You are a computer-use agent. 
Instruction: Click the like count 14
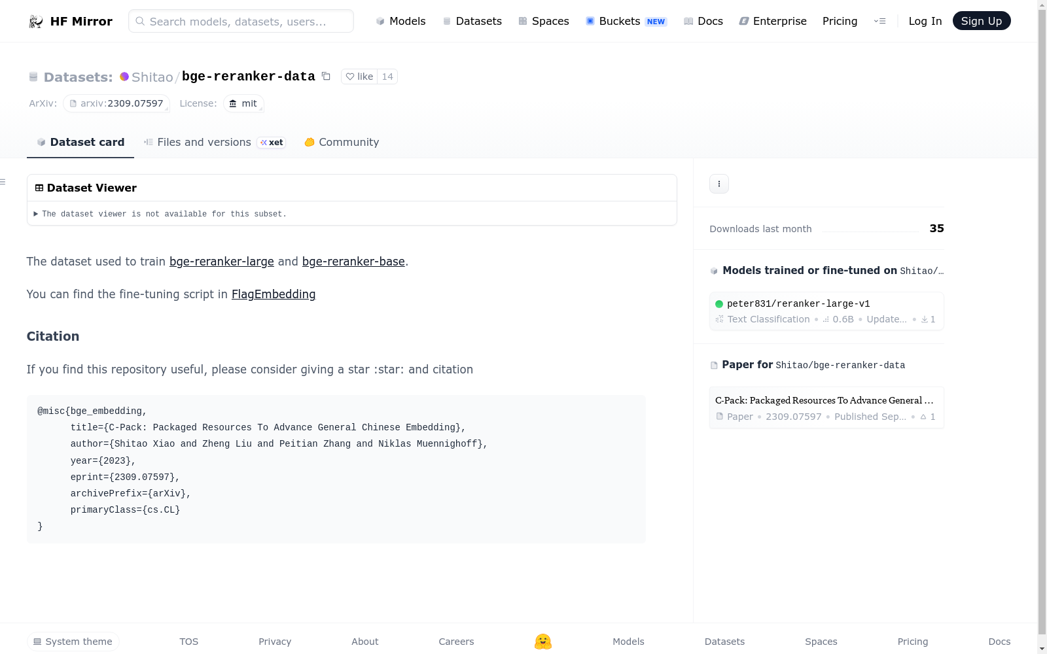pos(387,77)
